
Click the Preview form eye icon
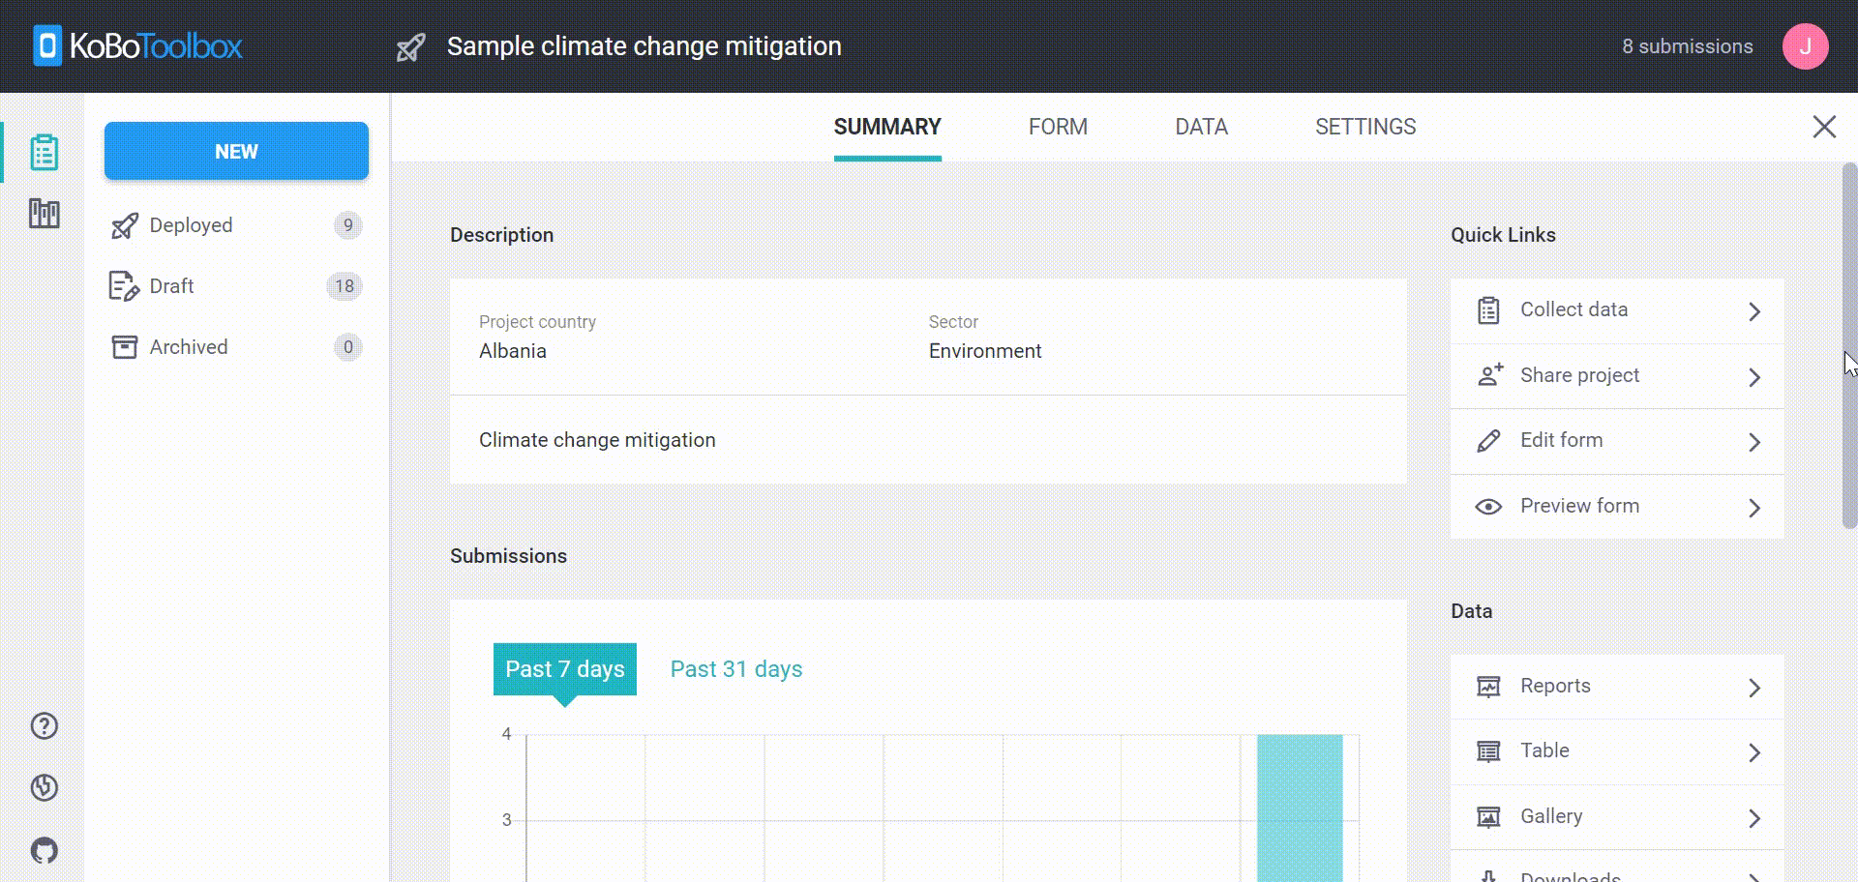click(1488, 507)
